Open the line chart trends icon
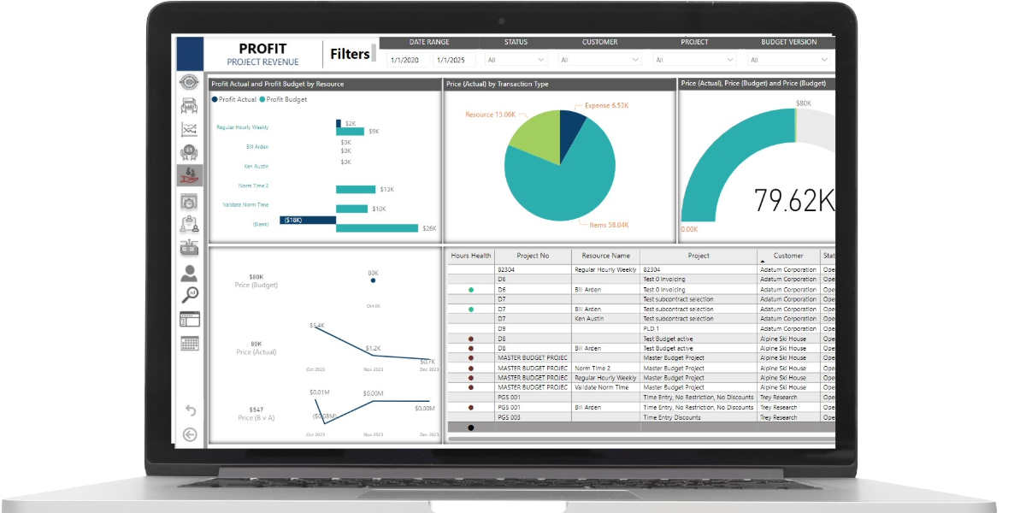The image size is (1026, 513). coord(189,130)
